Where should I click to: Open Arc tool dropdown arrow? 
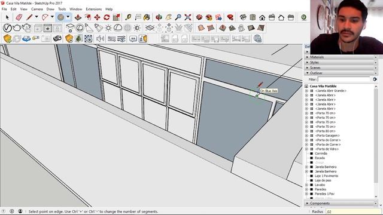pos(52,17)
